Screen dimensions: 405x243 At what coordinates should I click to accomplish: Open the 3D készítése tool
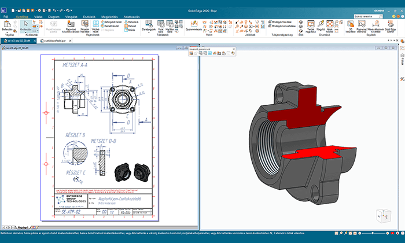351,24
